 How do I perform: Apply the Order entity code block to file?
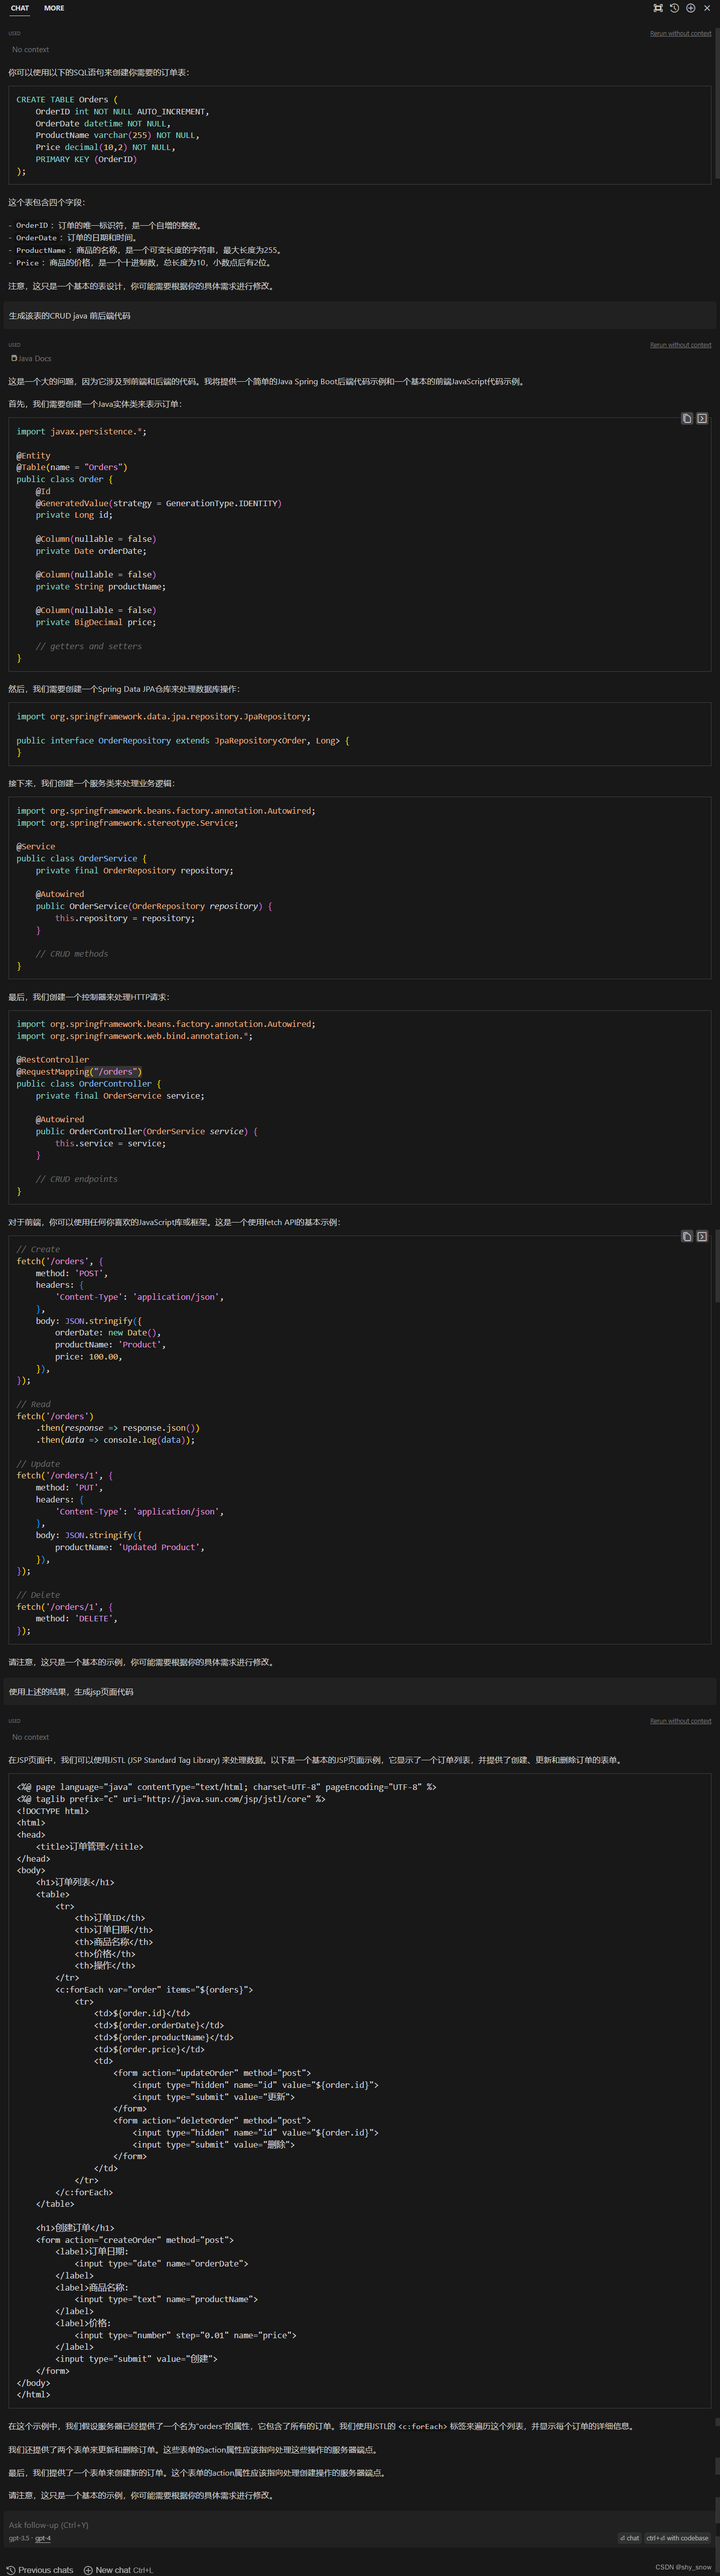[702, 419]
